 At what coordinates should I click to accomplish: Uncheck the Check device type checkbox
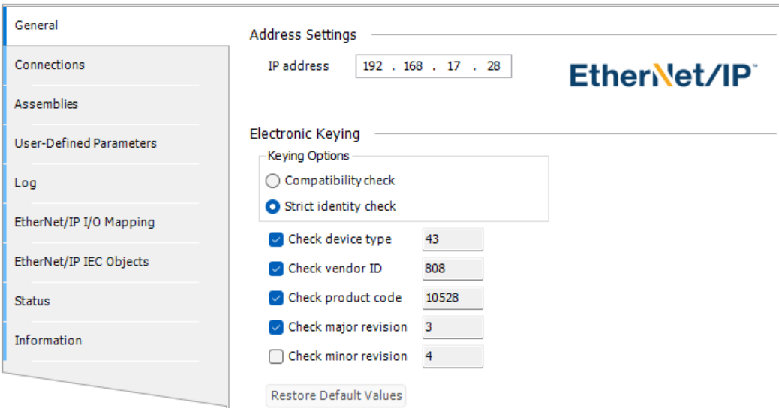tap(276, 240)
